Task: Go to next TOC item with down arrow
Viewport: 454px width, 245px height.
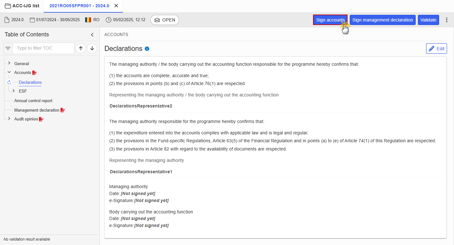Action: tap(92, 48)
